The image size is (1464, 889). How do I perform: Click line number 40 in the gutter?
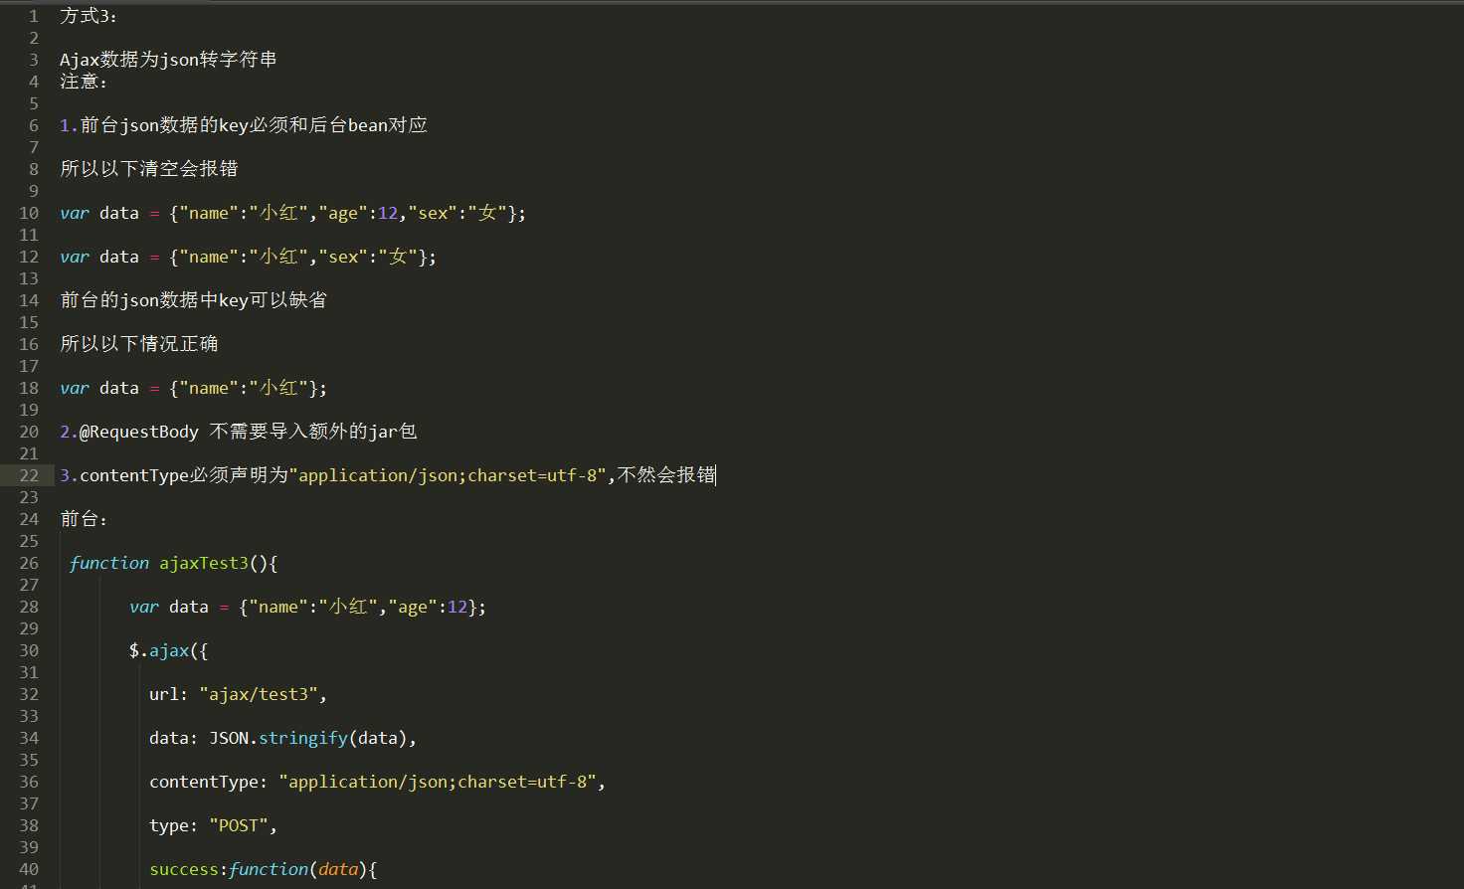(29, 869)
